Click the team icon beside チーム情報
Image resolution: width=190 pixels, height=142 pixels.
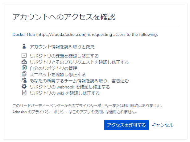[x=24, y=80]
